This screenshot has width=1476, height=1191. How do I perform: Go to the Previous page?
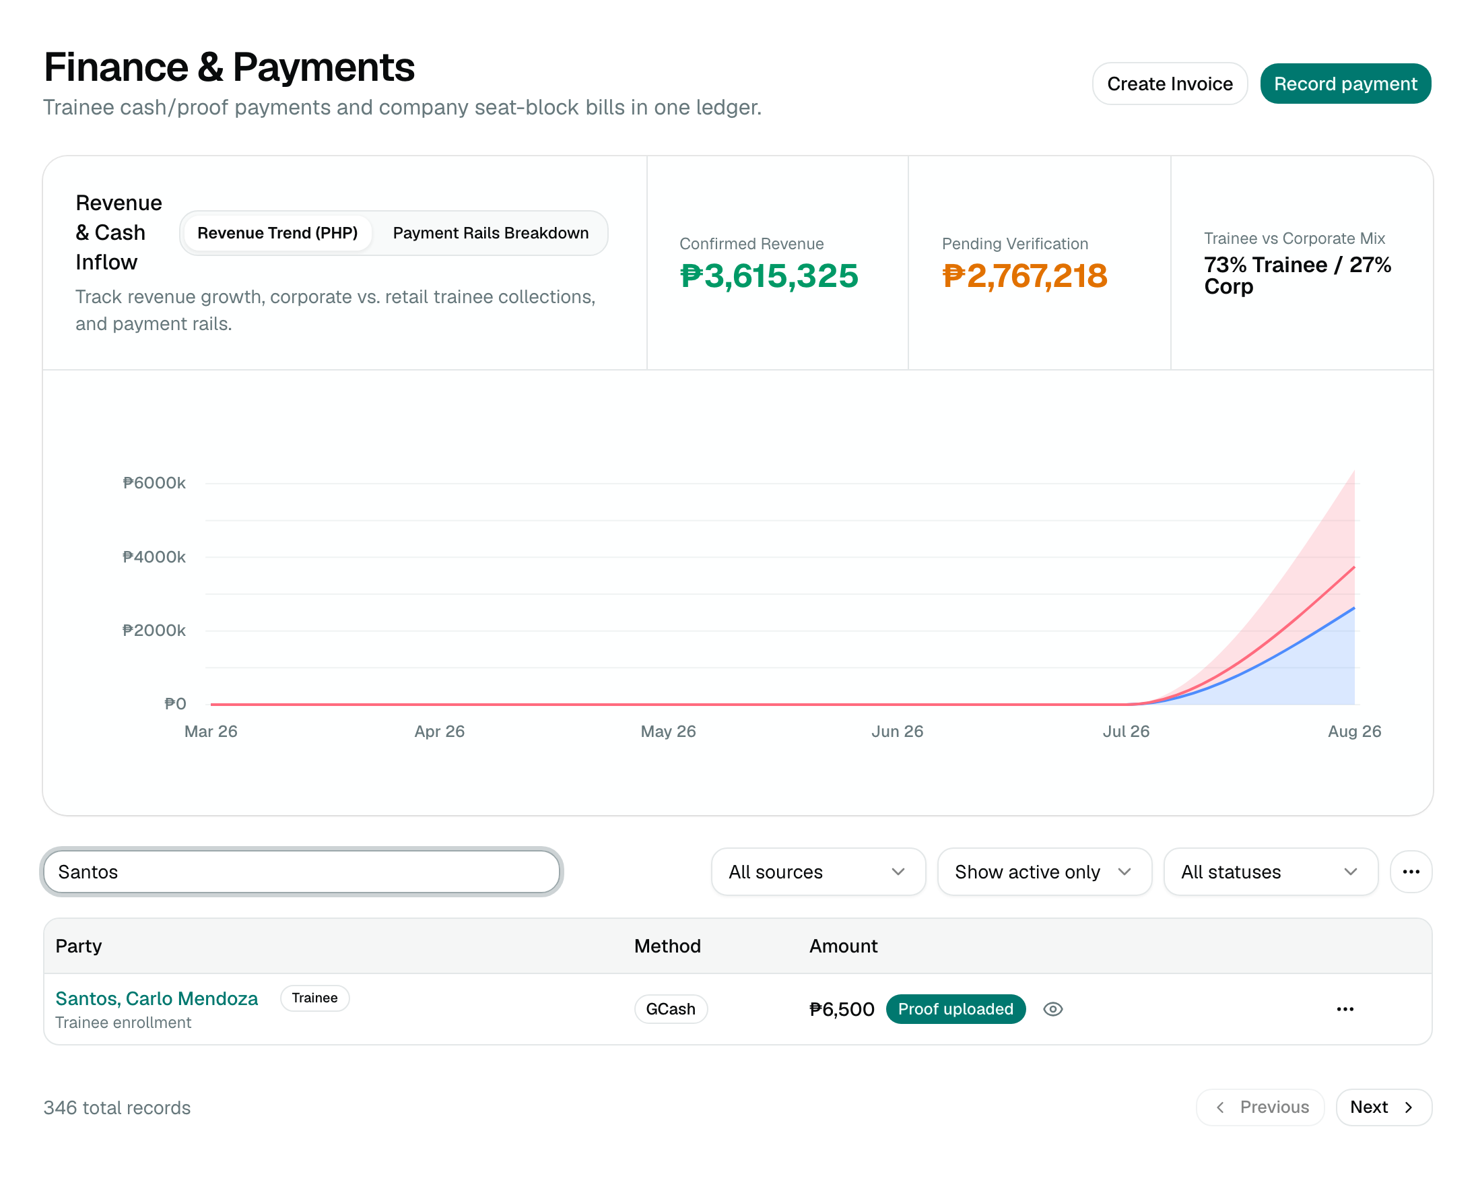[1260, 1107]
